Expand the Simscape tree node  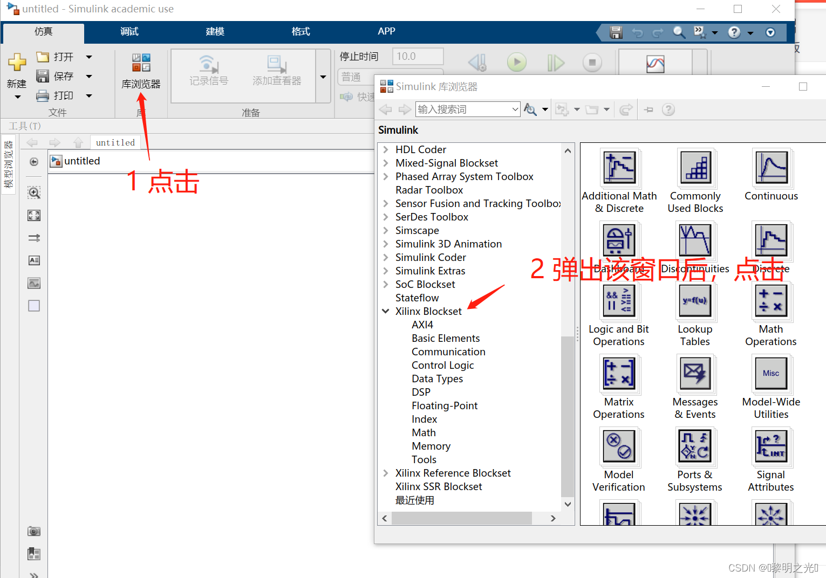(386, 230)
